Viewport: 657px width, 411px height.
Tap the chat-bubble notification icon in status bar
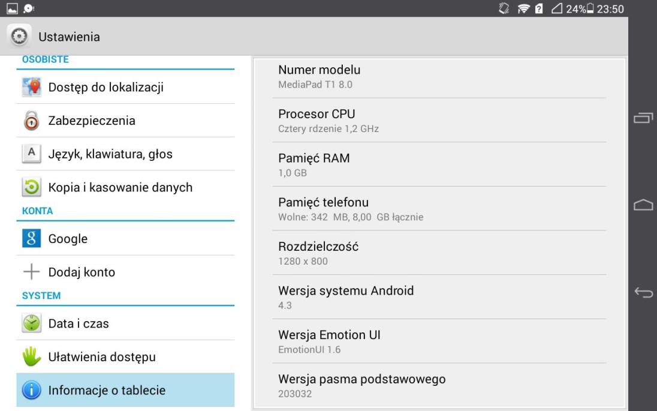point(29,8)
